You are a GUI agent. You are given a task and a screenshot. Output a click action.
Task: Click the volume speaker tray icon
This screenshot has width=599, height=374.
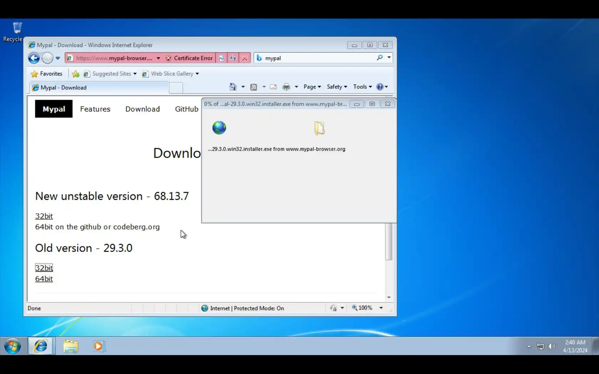(x=552, y=346)
